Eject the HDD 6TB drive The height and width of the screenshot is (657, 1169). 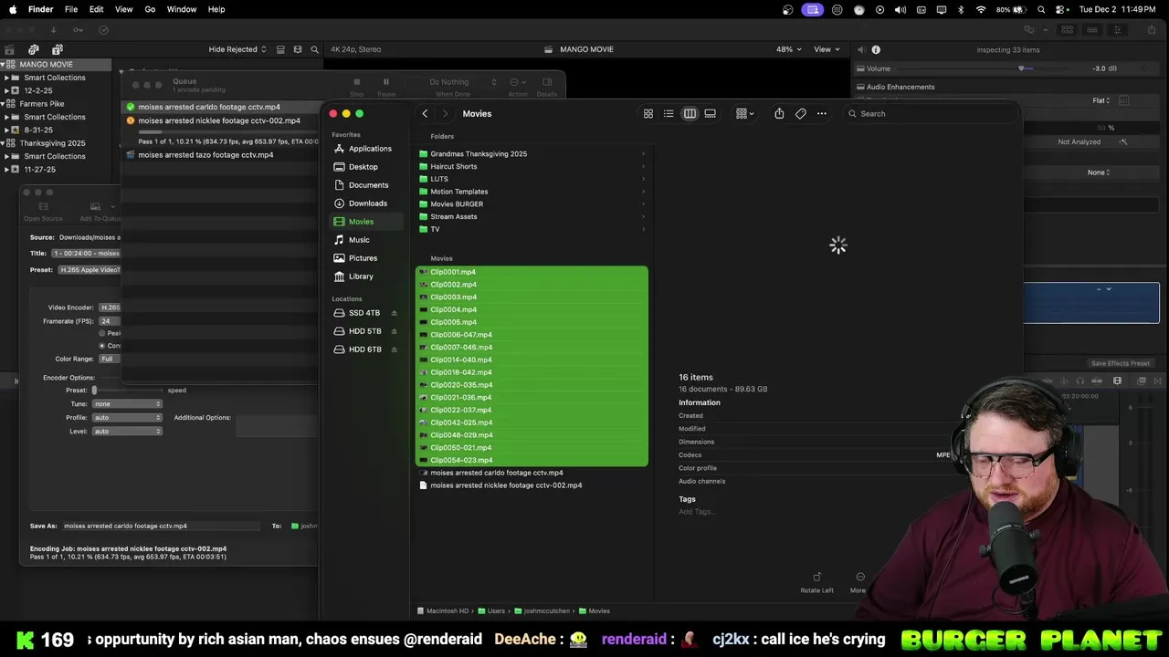click(394, 349)
